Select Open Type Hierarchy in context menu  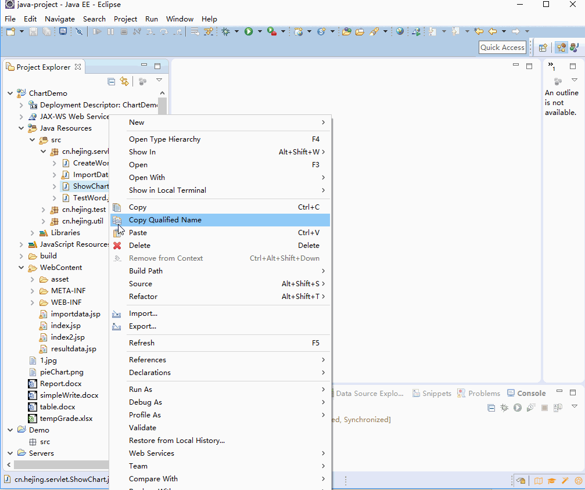pyautogui.click(x=220, y=139)
